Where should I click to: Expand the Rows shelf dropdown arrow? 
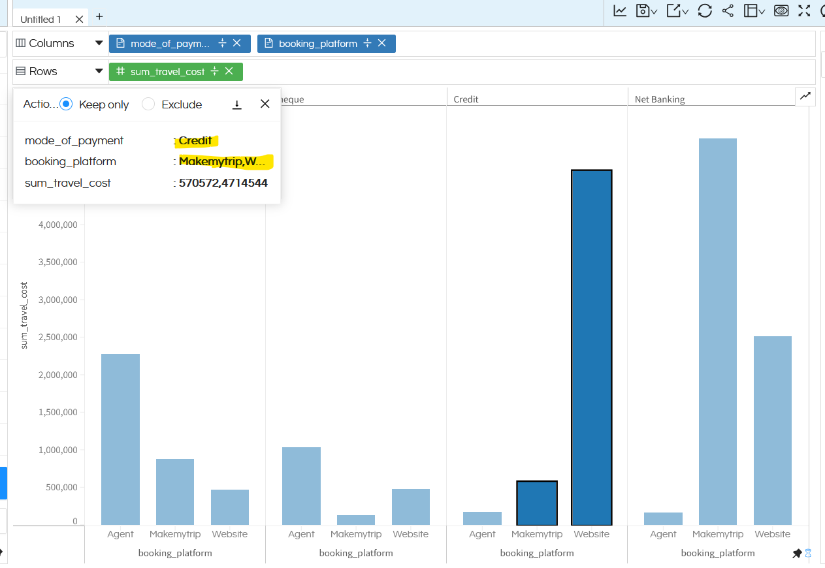[99, 71]
